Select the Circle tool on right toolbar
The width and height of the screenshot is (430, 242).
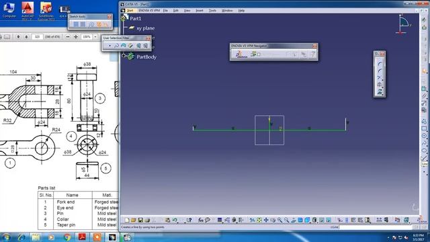tap(424, 136)
